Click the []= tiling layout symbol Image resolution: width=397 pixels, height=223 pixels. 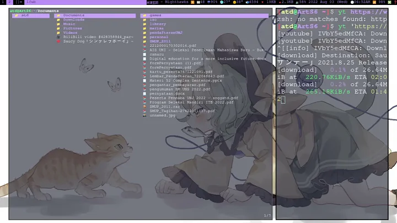pyautogui.click(x=19, y=2)
